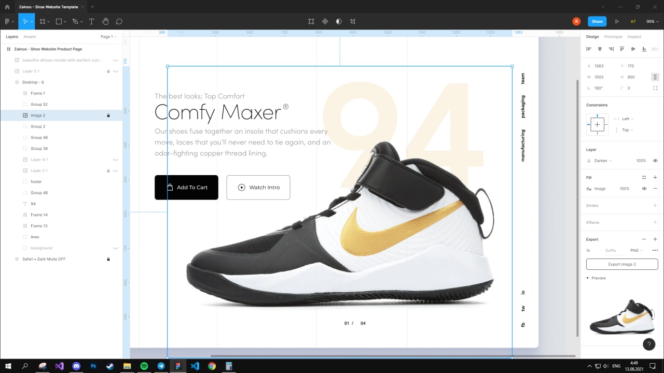Add export setting with plus

click(x=655, y=239)
